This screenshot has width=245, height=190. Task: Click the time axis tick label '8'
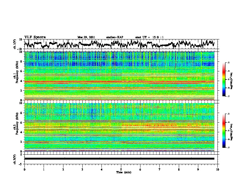point(179,170)
